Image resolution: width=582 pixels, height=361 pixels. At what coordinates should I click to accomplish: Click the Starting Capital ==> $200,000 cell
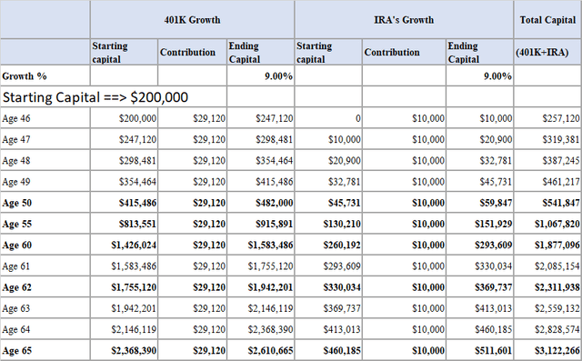pyautogui.click(x=114, y=97)
